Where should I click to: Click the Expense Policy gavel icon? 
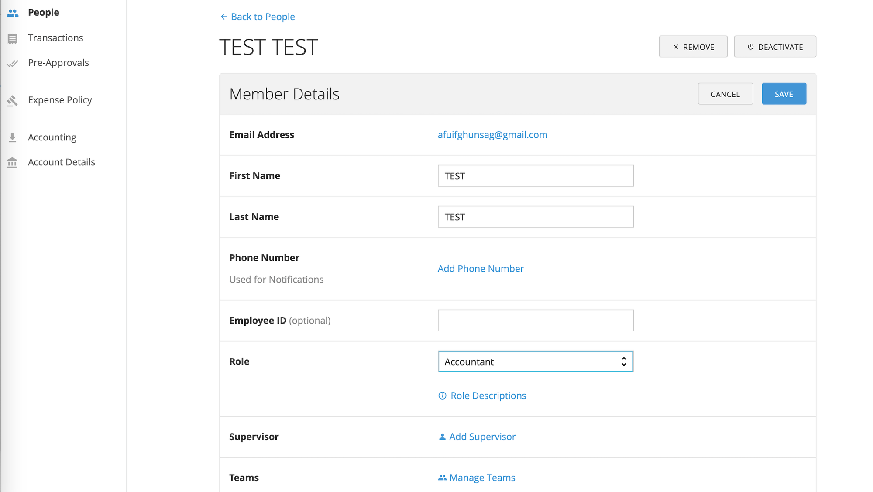point(12,101)
